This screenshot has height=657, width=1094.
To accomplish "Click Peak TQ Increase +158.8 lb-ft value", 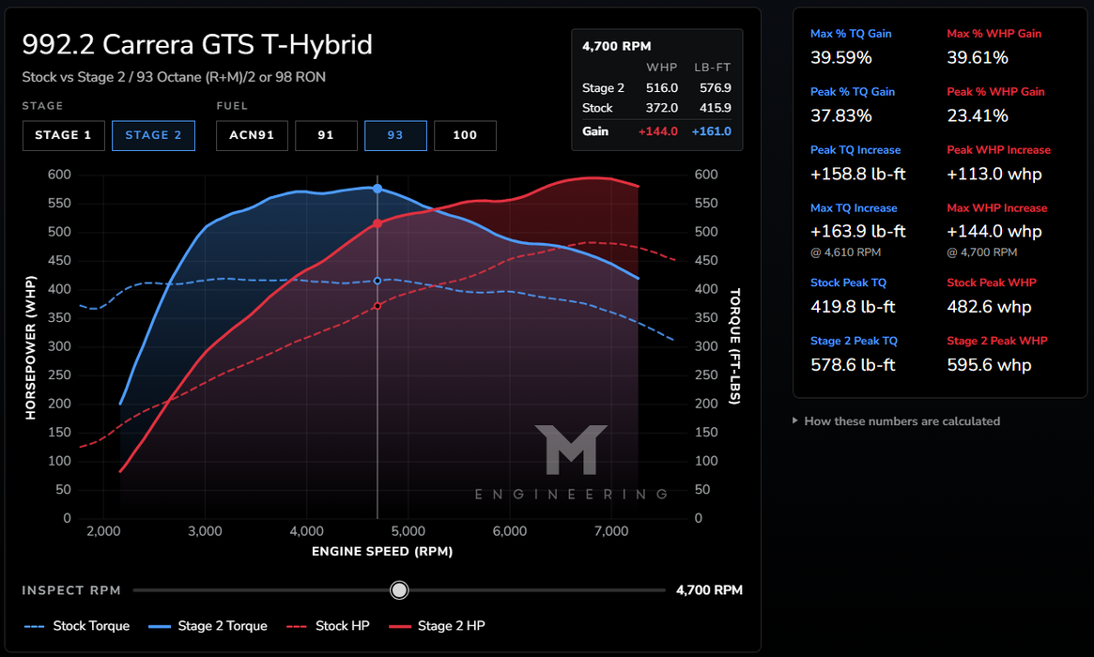I will click(x=858, y=175).
